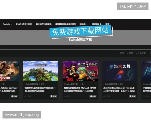Expand the Switch menu chevron
The width and height of the screenshot is (151, 121).
pos(11,24)
